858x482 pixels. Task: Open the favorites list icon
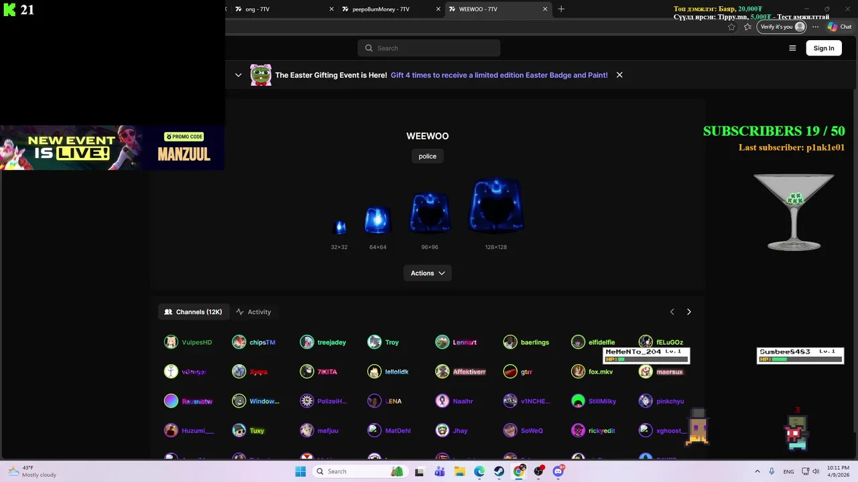click(747, 27)
